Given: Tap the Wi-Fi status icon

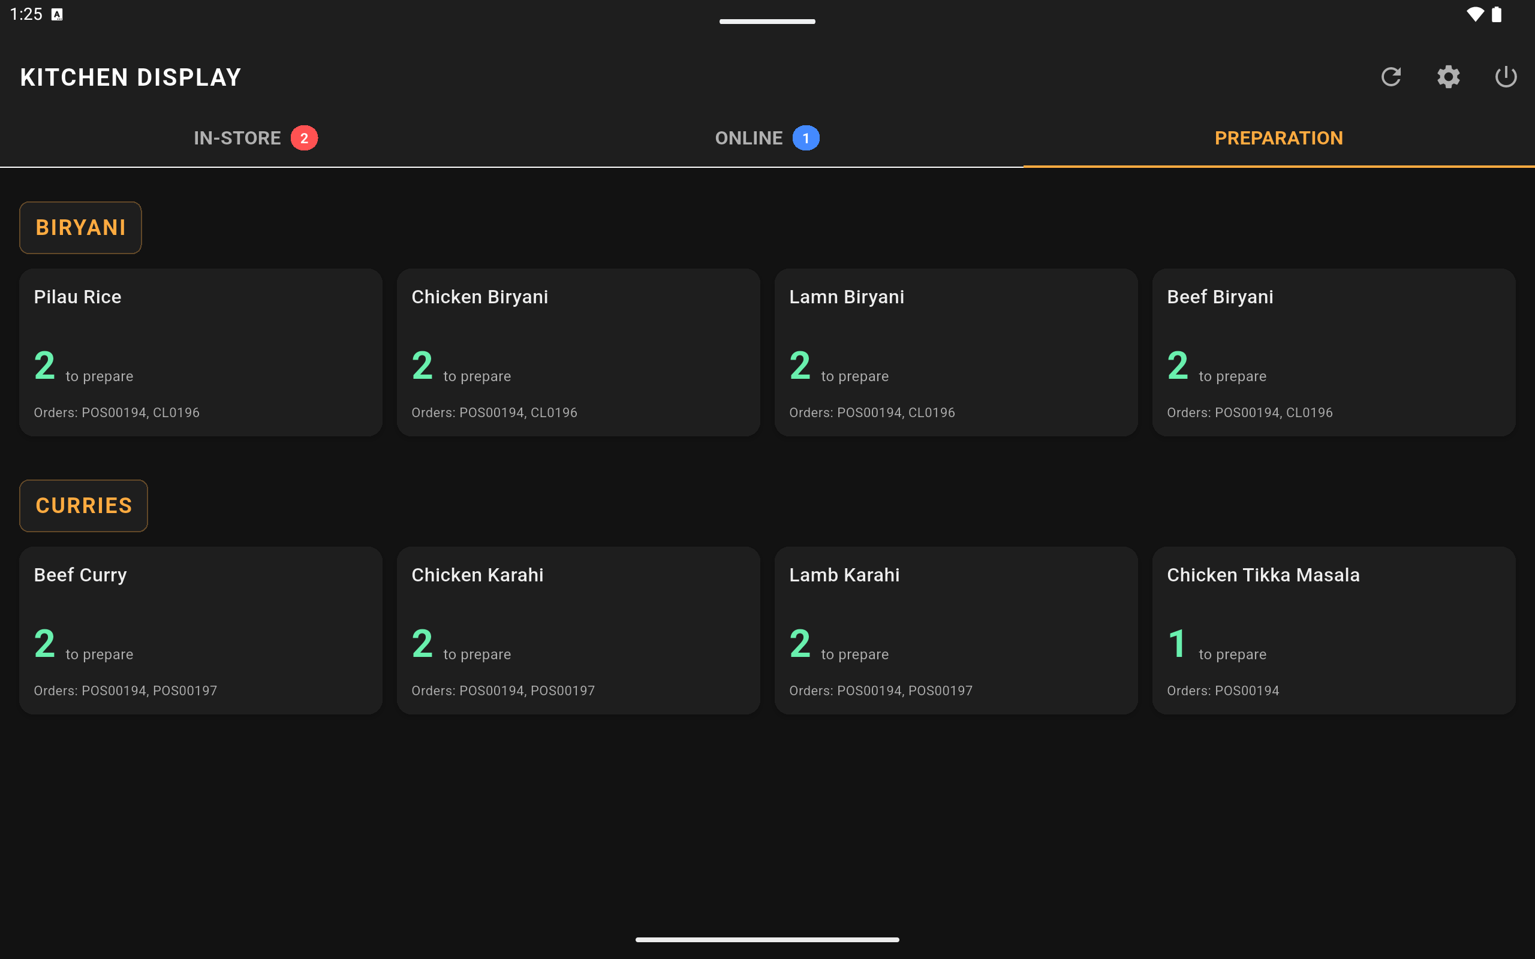Looking at the screenshot, I should click(1476, 14).
